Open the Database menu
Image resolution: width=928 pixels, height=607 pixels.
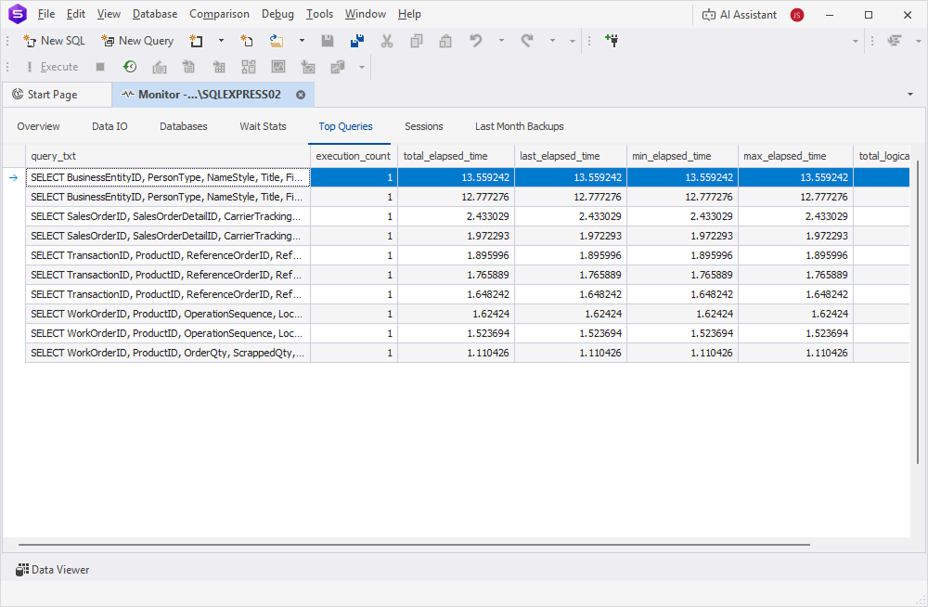coord(154,14)
